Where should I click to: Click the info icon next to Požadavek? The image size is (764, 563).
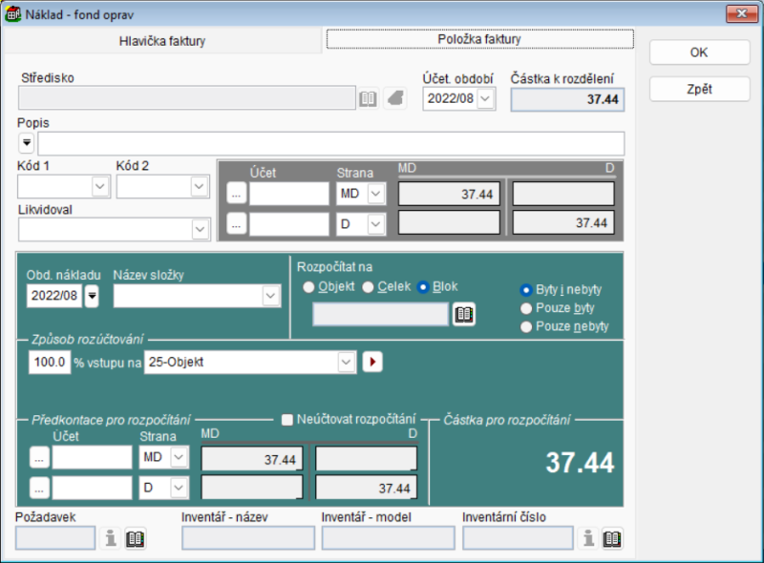(111, 539)
